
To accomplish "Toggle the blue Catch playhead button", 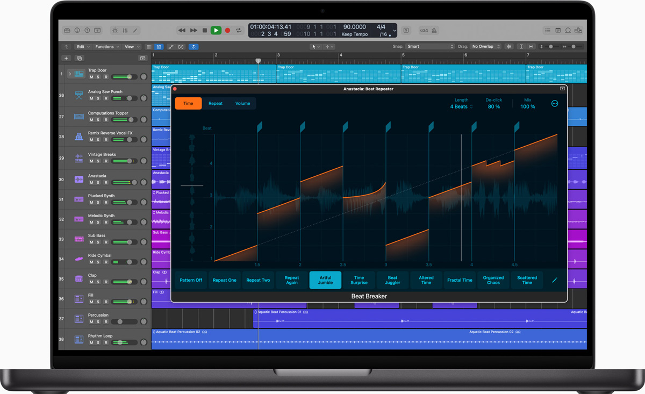I will 193,47.
